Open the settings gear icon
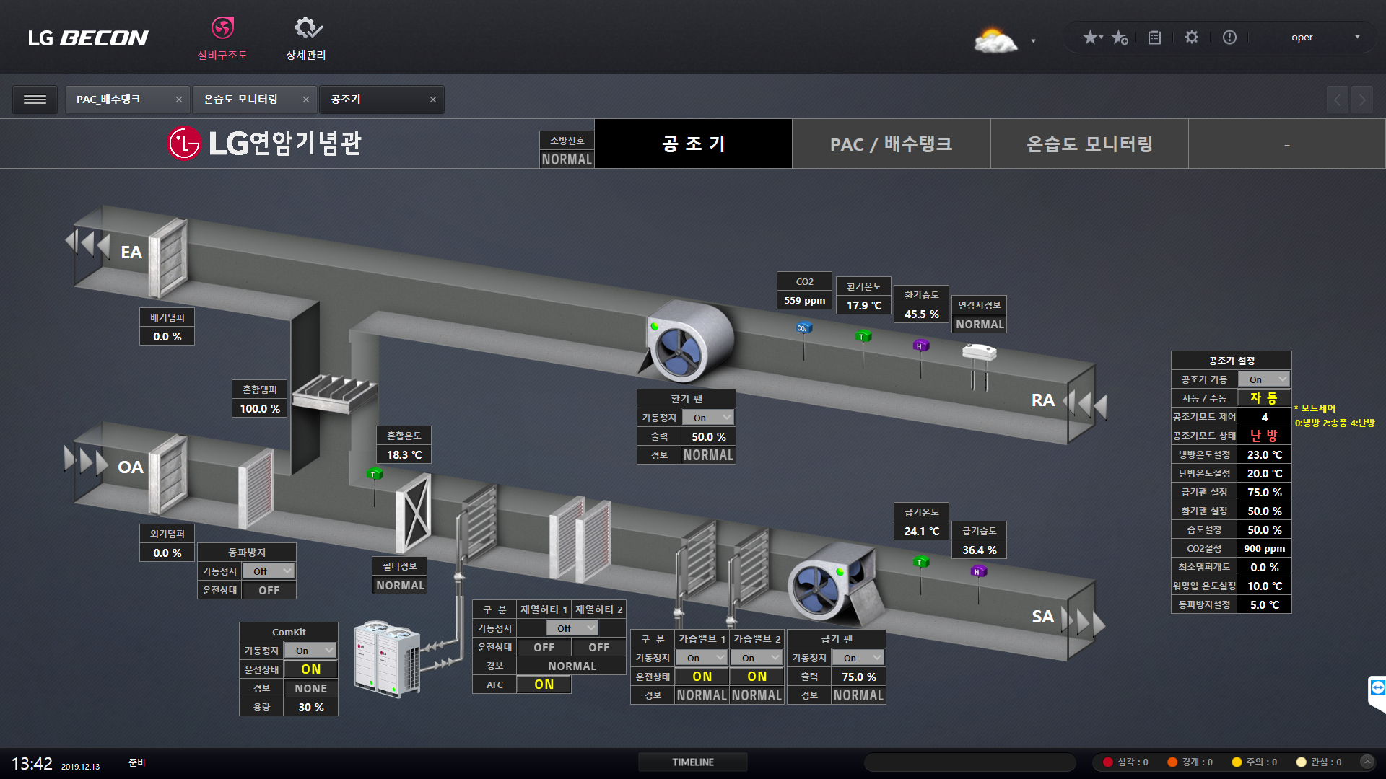 [1192, 38]
